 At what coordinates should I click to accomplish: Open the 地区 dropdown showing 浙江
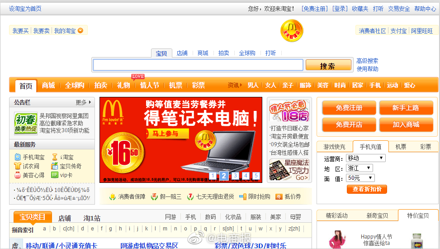click(360, 168)
